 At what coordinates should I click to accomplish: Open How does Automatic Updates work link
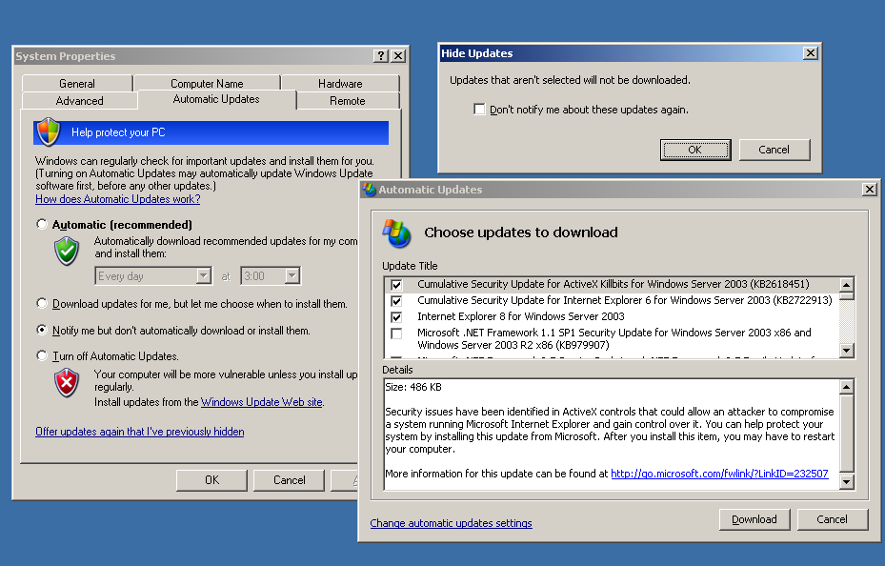point(118,199)
